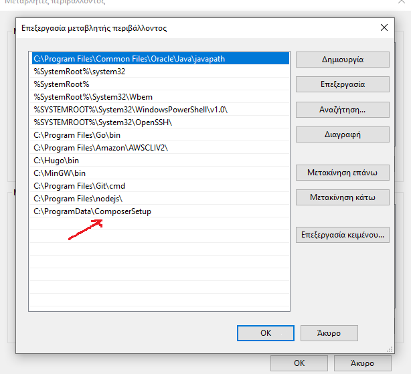Select the C:\Program Files\Go\bin entry

tap(76, 135)
